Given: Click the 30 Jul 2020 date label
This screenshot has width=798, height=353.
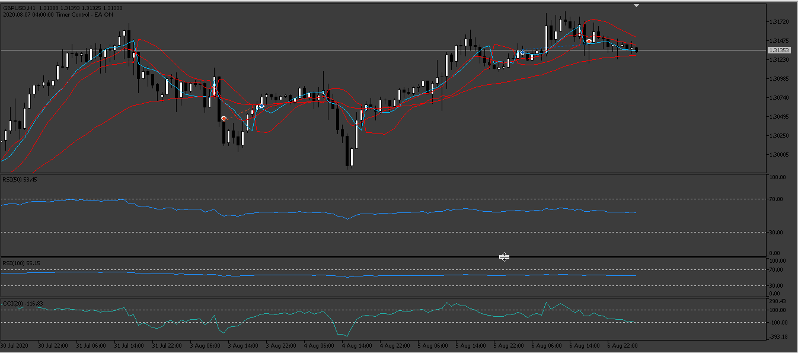Looking at the screenshot, I should pos(15,345).
